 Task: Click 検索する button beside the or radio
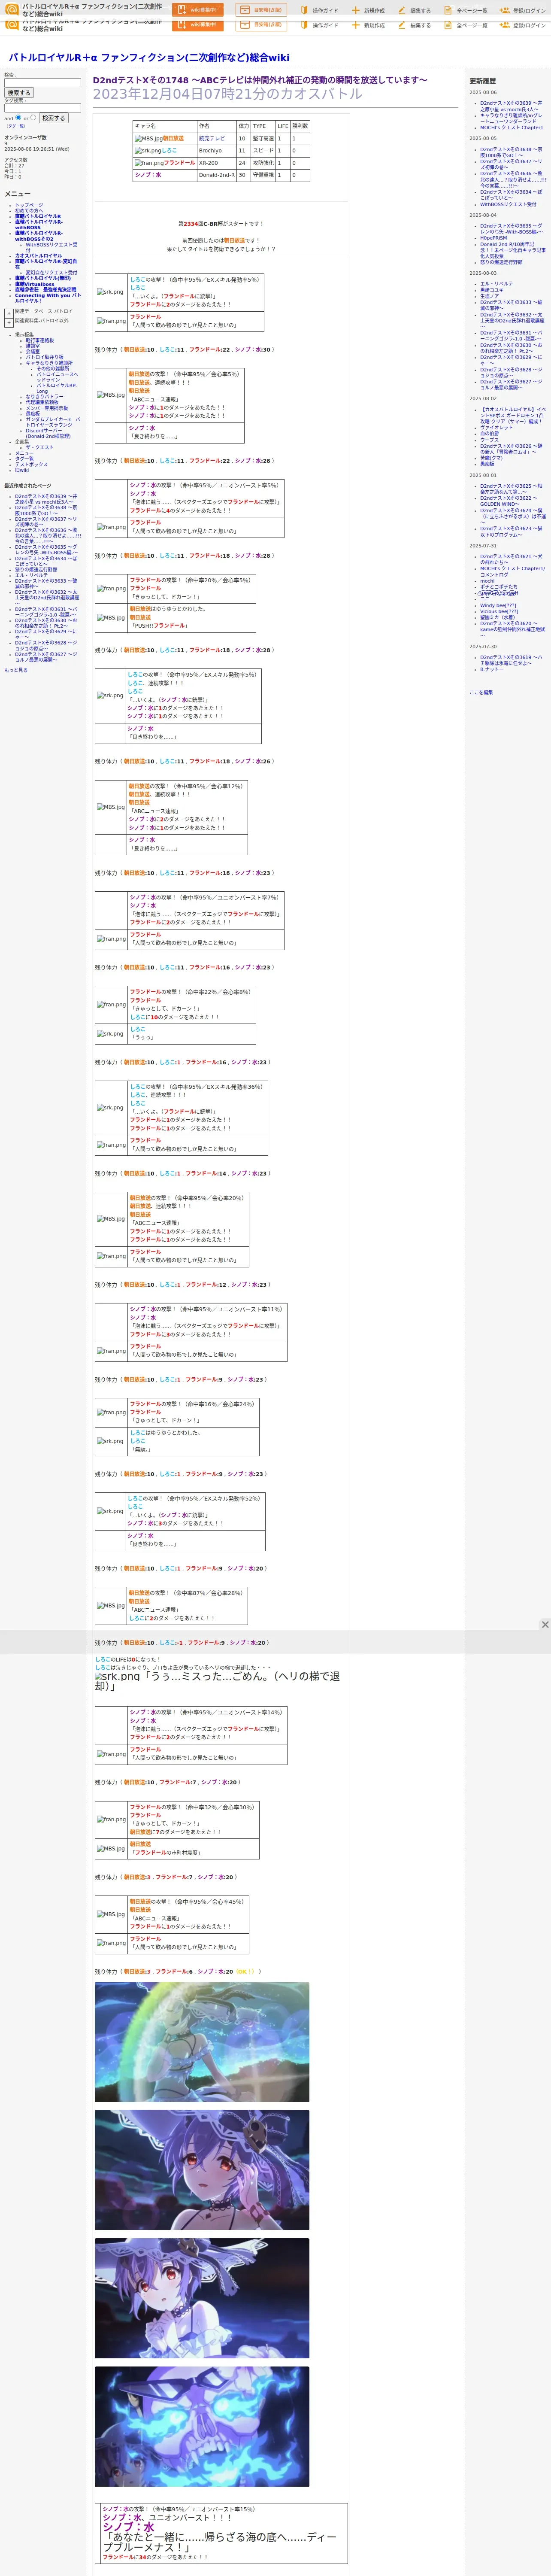53,118
